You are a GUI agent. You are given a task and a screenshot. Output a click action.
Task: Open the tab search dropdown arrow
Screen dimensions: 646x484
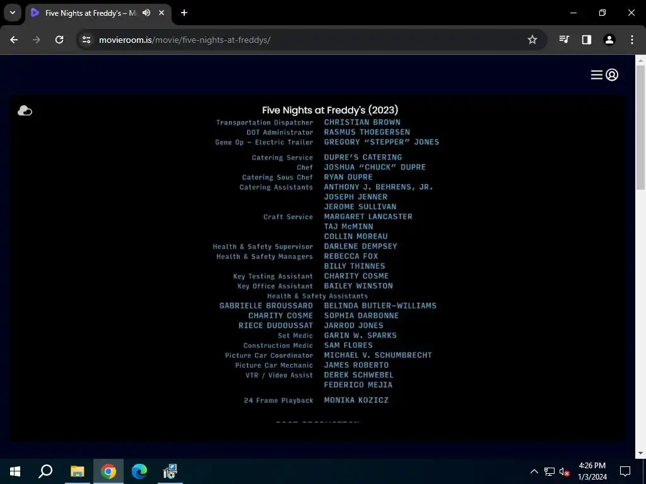point(13,13)
